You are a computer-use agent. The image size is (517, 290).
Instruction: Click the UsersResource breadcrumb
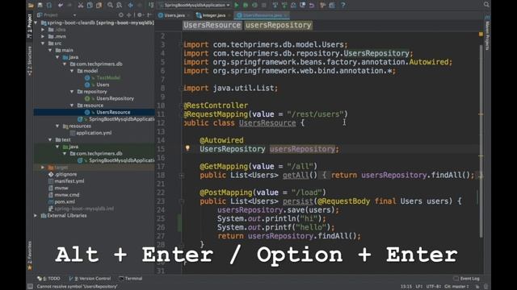[212, 25]
